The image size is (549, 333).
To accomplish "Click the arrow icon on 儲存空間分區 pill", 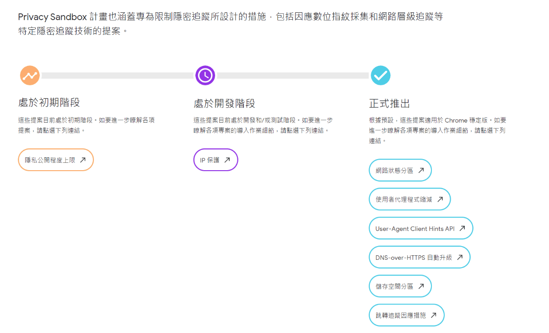I will 421,285.
